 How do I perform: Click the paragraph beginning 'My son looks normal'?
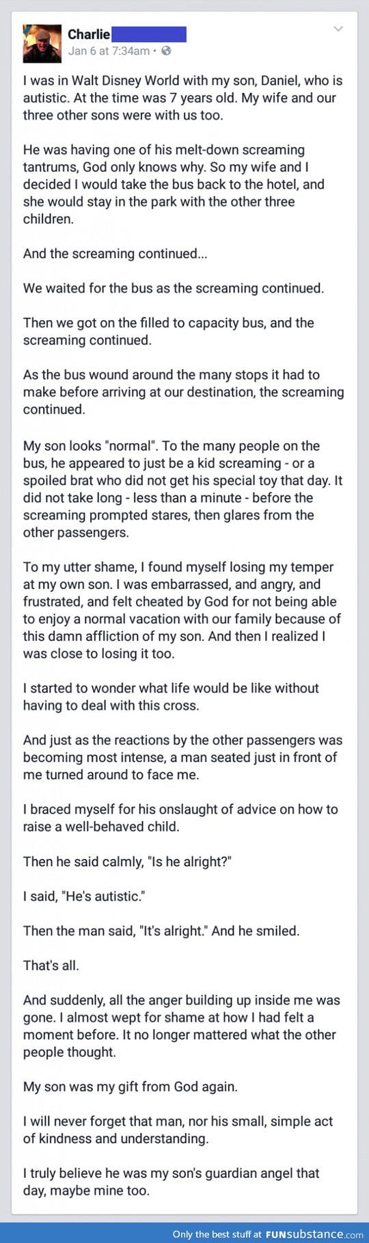182,489
